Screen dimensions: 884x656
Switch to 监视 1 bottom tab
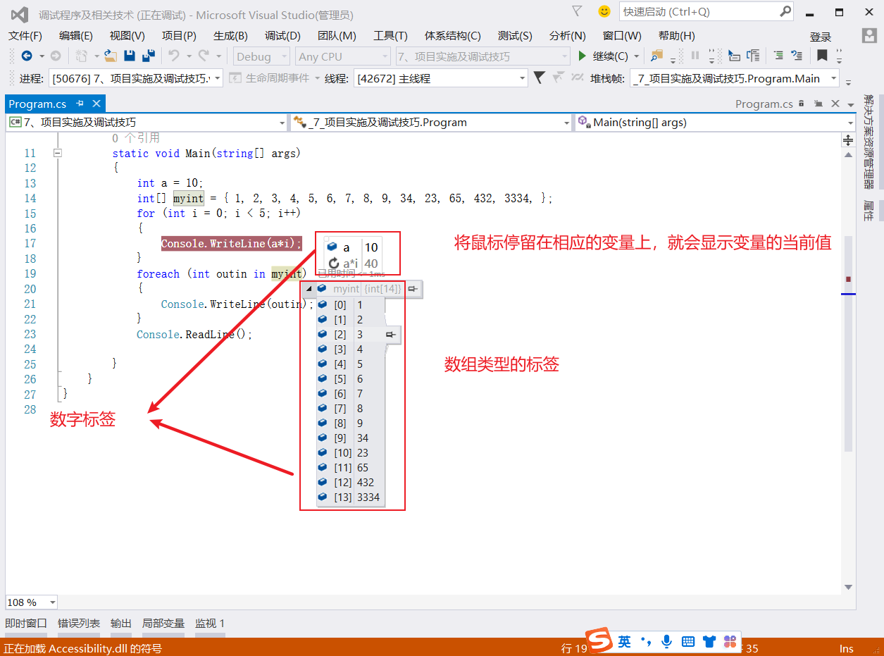click(x=210, y=624)
